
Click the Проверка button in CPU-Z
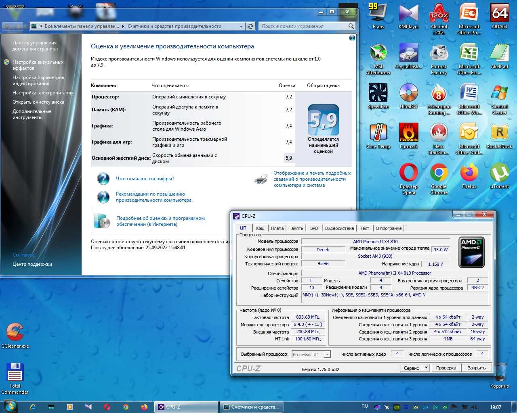click(x=446, y=368)
